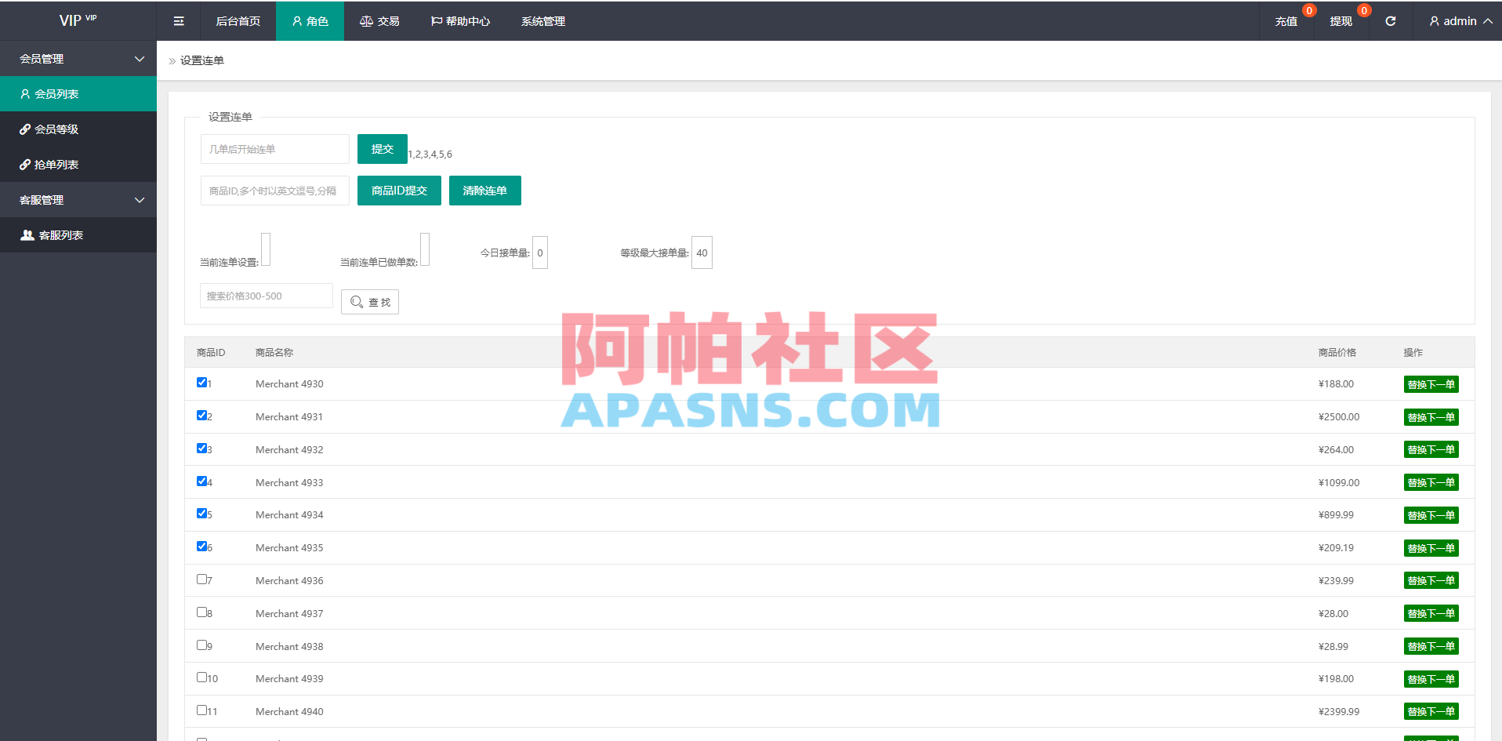Click 替换下一单 for Merchant 4931
Viewport: 1502px width, 741px height.
click(1431, 416)
